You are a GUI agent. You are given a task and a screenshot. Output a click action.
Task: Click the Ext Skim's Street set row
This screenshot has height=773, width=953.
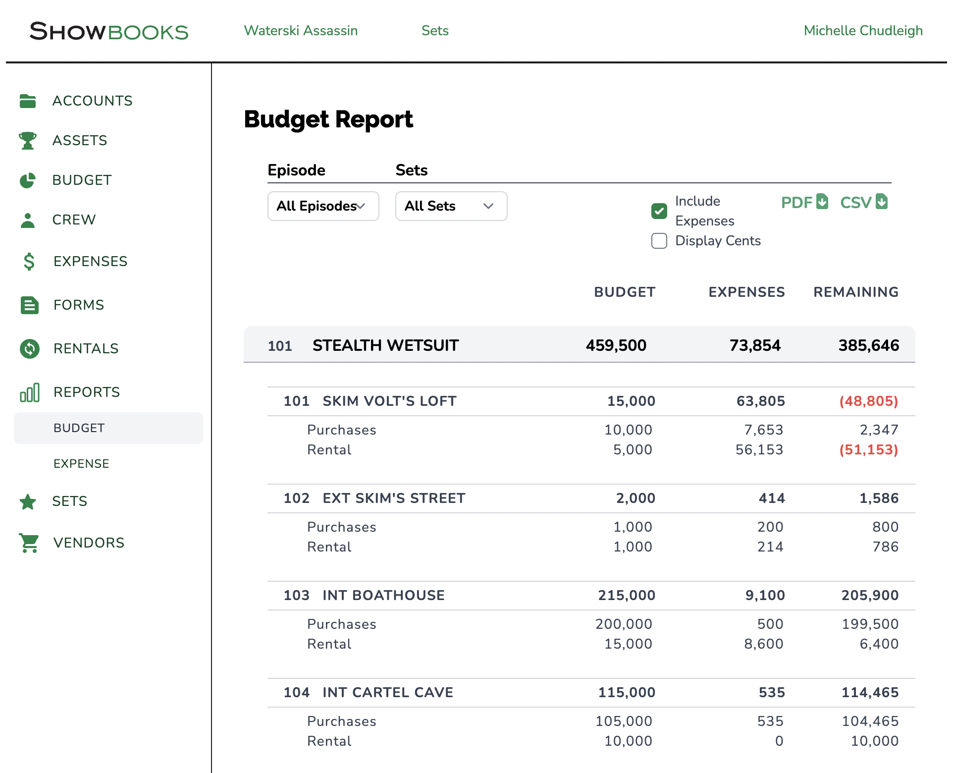coord(591,498)
